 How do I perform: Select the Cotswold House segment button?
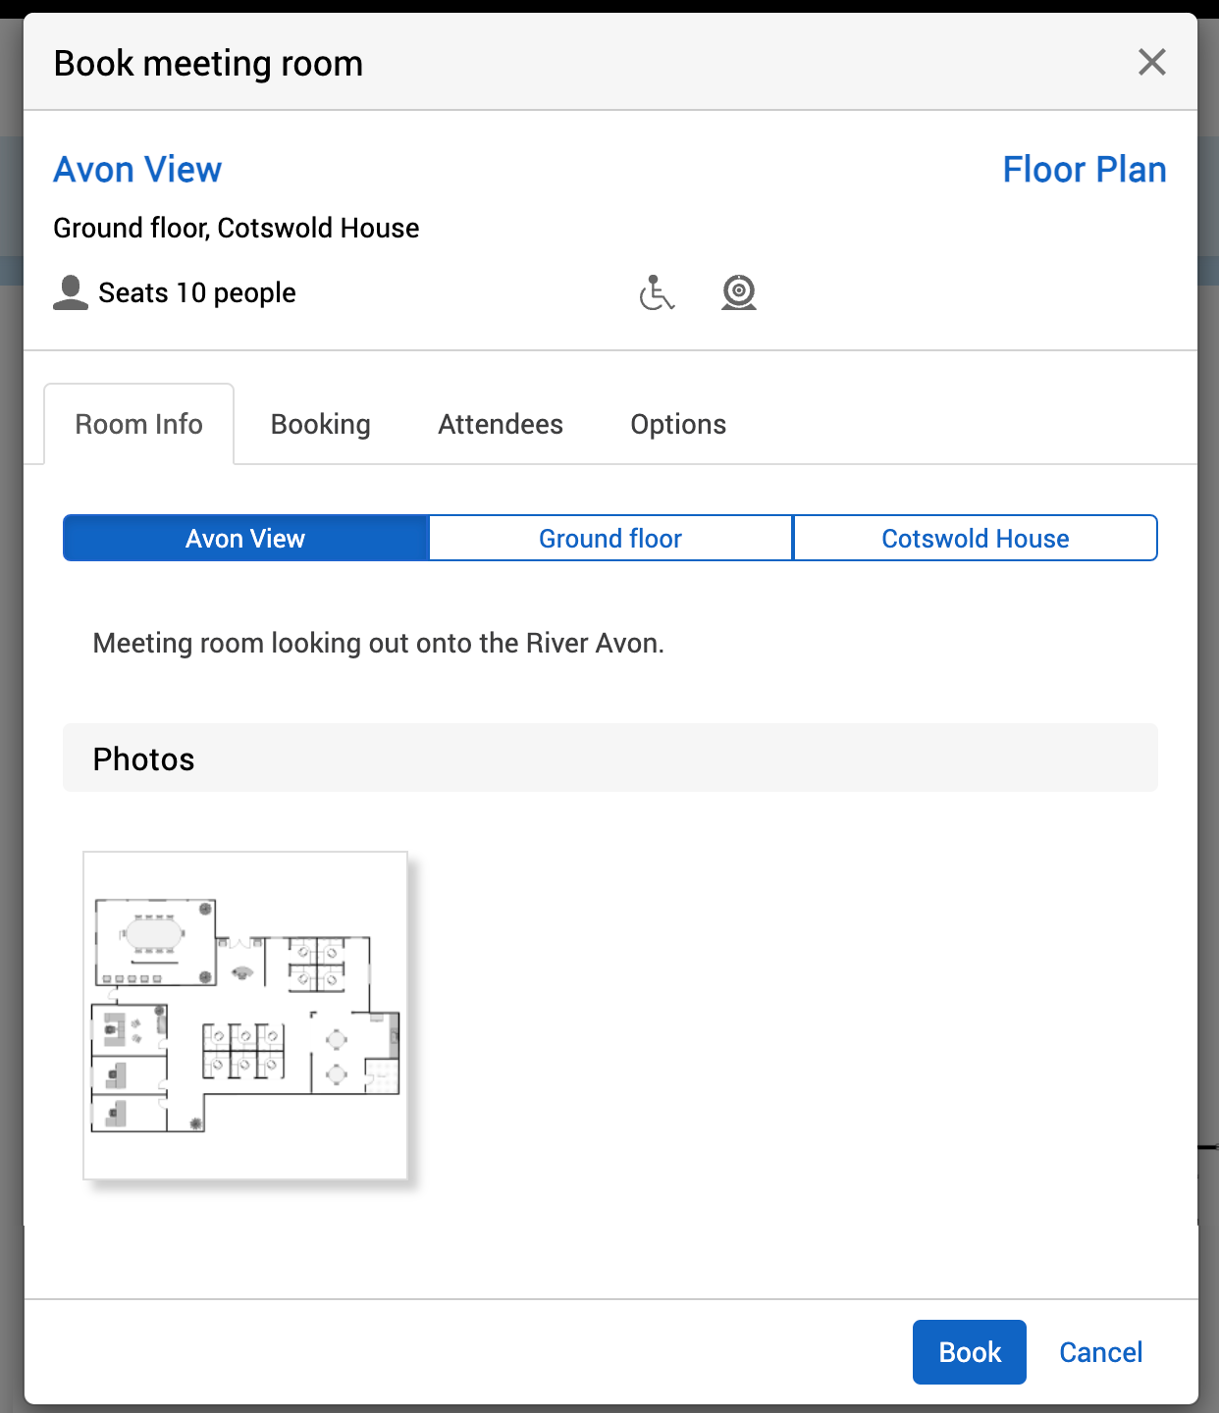pyautogui.click(x=975, y=538)
